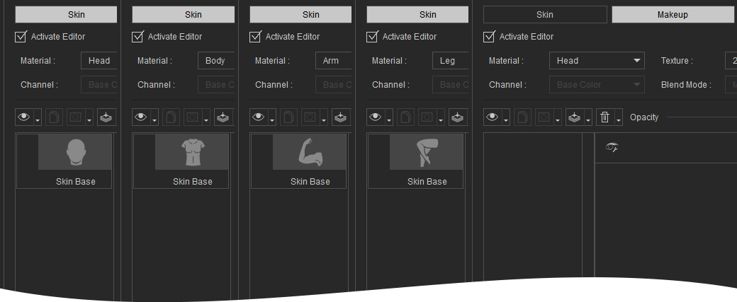
Task: Click new layer page icon in Body panel
Action: click(171, 117)
